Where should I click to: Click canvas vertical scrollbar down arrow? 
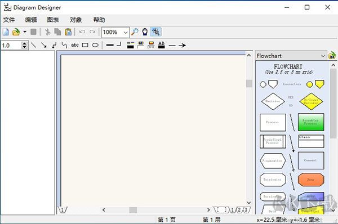coord(249,203)
